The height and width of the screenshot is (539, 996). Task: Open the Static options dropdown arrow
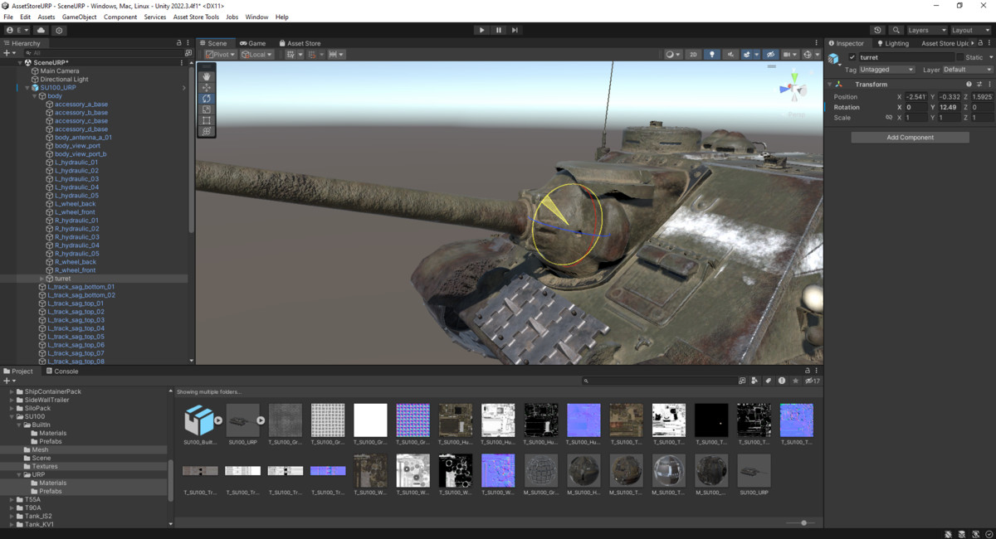(x=989, y=57)
